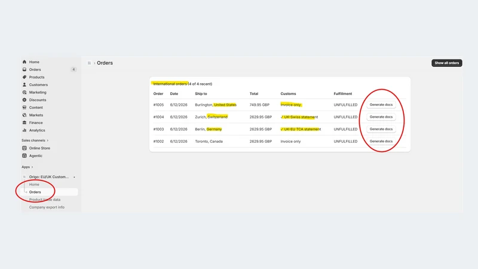Image resolution: width=478 pixels, height=269 pixels.
Task: Click the Content image icon
Action: click(24, 108)
